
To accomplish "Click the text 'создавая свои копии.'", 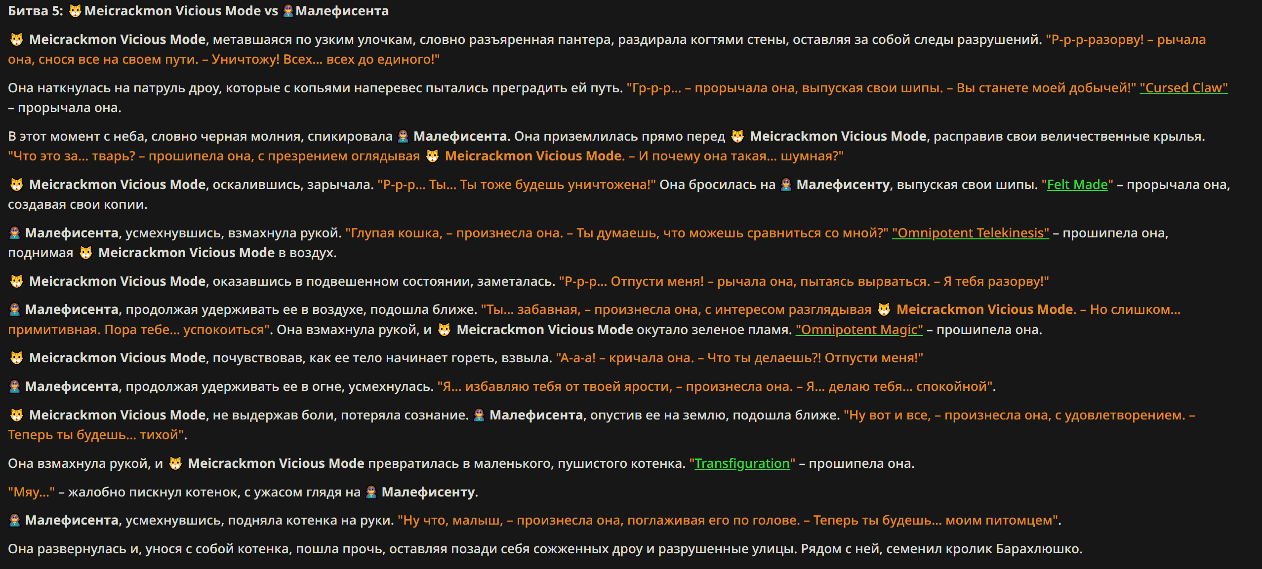I will click(x=78, y=204).
